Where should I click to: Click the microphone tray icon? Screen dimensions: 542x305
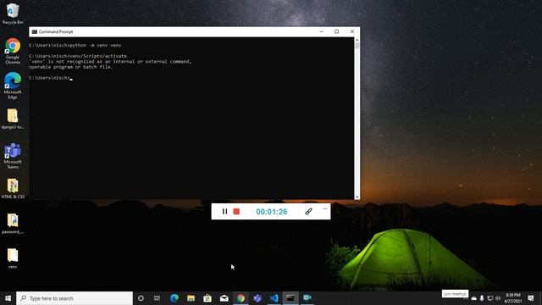coord(482,298)
